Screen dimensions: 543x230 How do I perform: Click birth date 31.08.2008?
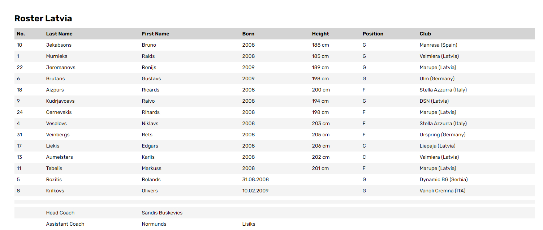pyautogui.click(x=255, y=179)
